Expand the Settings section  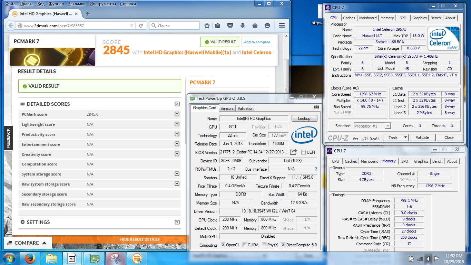click(x=177, y=222)
